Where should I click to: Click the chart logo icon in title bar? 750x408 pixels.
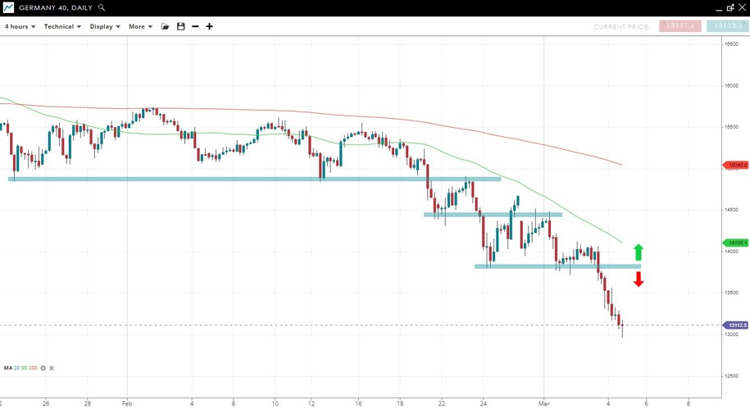7,7
